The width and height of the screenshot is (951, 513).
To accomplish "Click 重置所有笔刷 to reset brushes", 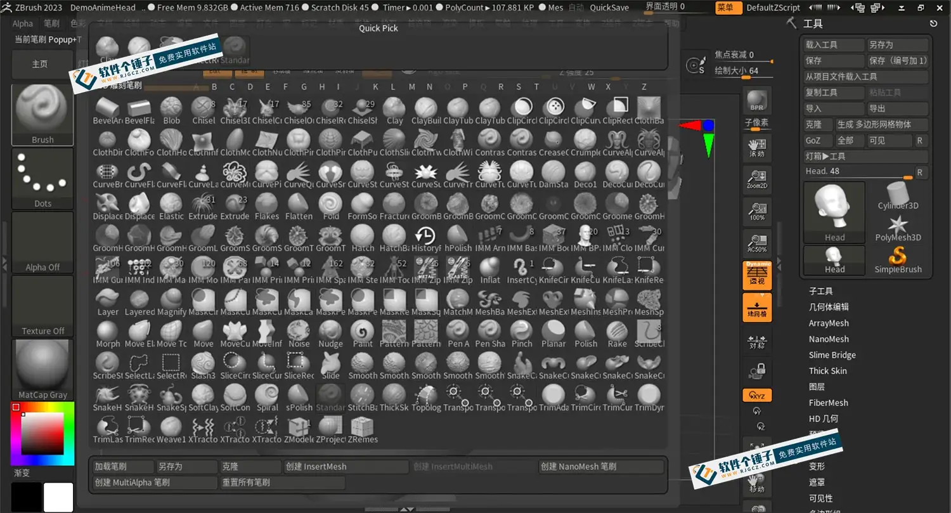I will click(282, 482).
